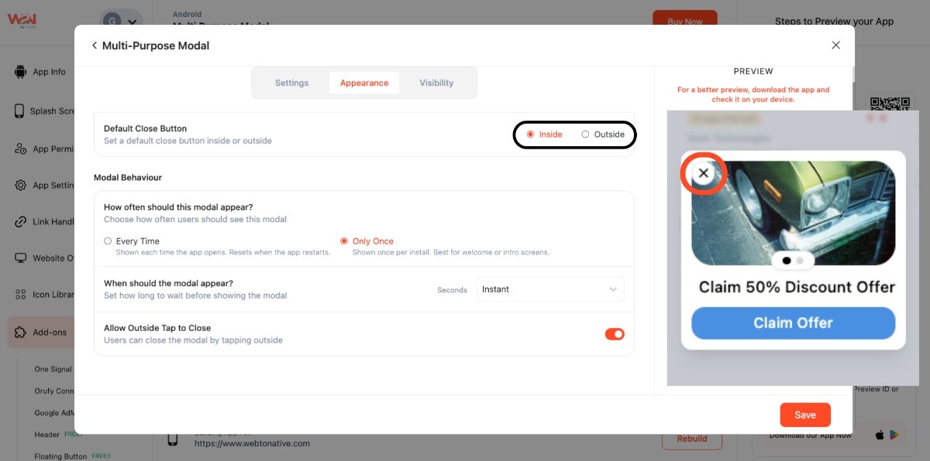Select the Inside close button option
The image size is (930, 461).
tap(531, 135)
